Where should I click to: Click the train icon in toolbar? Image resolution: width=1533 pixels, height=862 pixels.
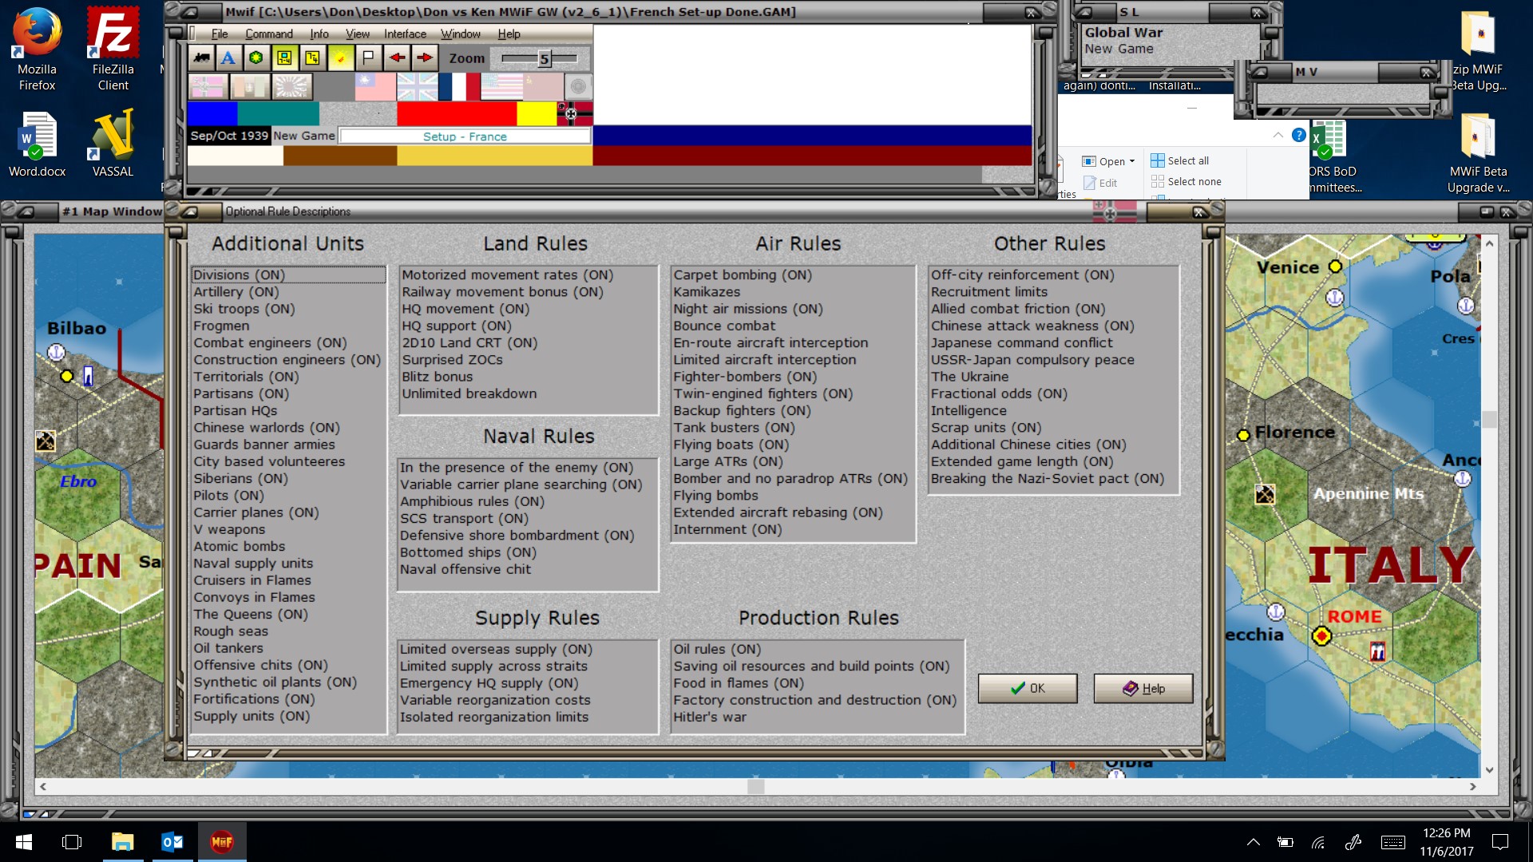(202, 57)
